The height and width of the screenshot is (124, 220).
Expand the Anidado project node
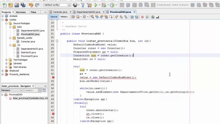[x=2, y=16]
